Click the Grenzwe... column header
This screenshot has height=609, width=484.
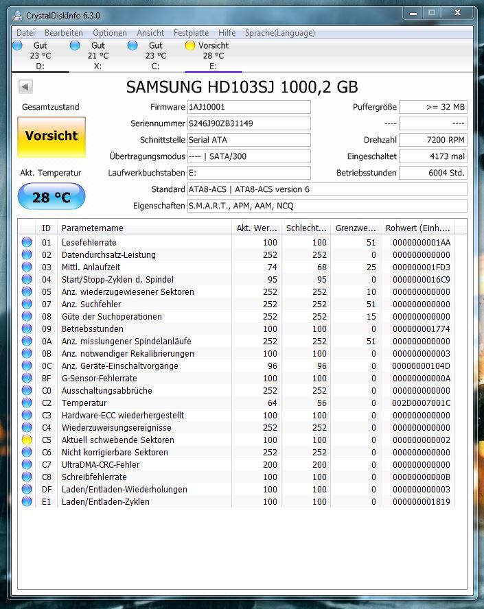(356, 228)
